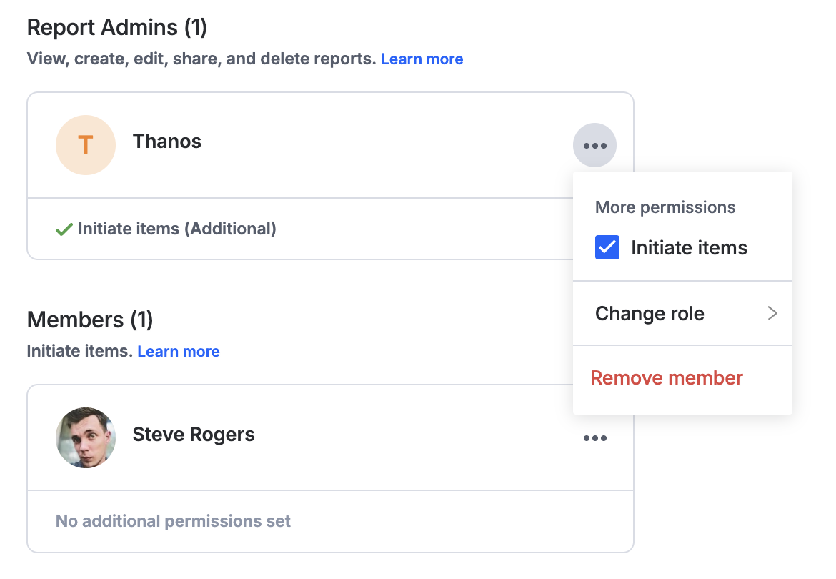Image resolution: width=836 pixels, height=579 pixels.
Task: Click the Initiate items label in the menu
Action: 689,248
